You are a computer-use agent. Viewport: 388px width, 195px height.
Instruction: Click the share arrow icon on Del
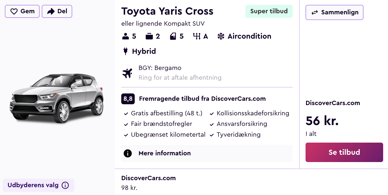pyautogui.click(x=51, y=11)
